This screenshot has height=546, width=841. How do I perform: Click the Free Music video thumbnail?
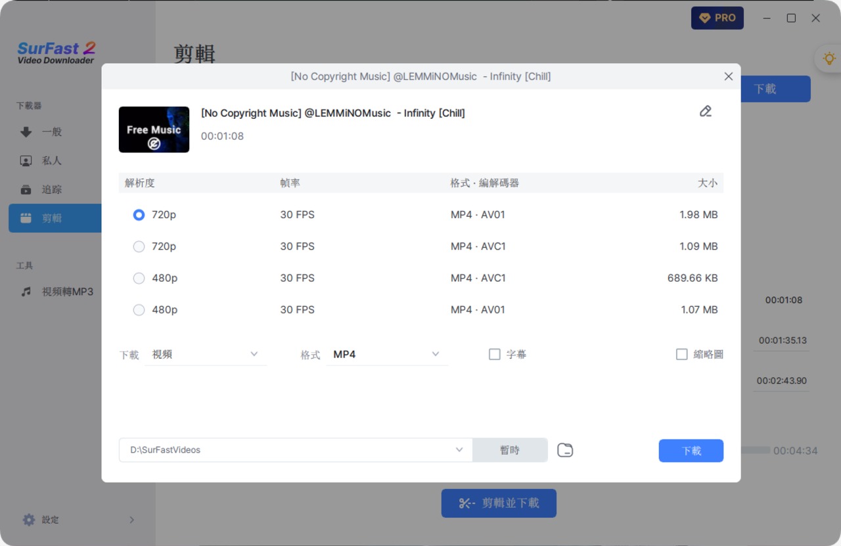[154, 129]
